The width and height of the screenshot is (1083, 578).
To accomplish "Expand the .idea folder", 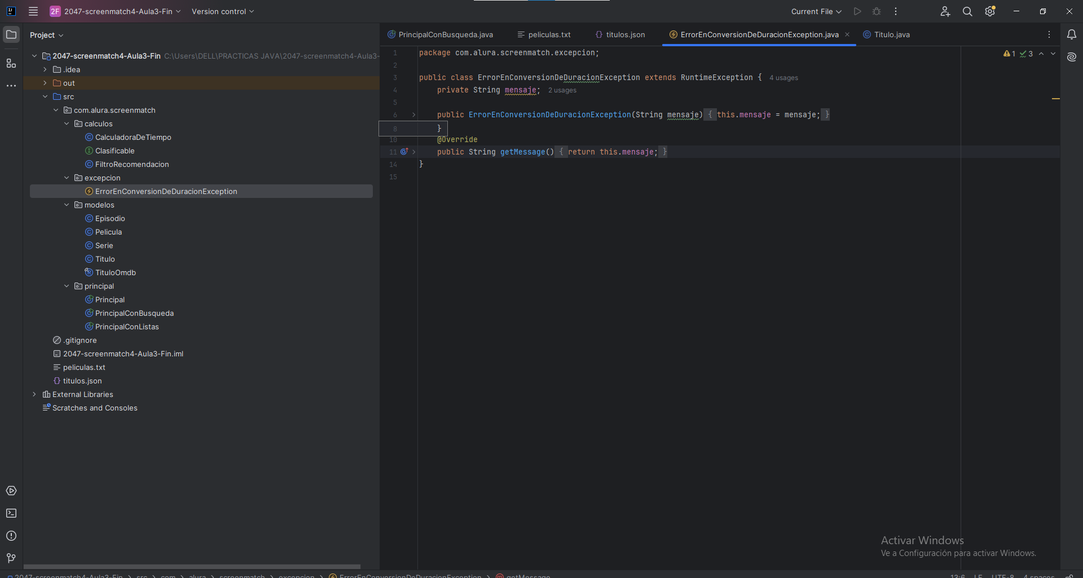I will tap(45, 69).
